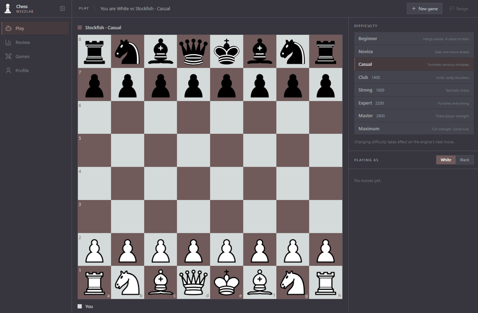Select the white queen on d1
The image size is (478, 313).
point(194,282)
